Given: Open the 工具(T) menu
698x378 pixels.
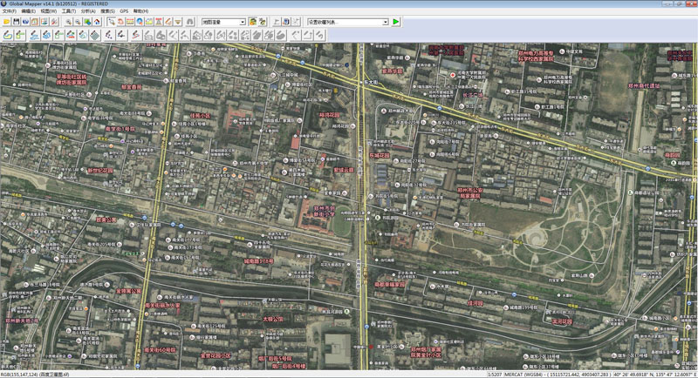Looking at the screenshot, I should pos(69,11).
